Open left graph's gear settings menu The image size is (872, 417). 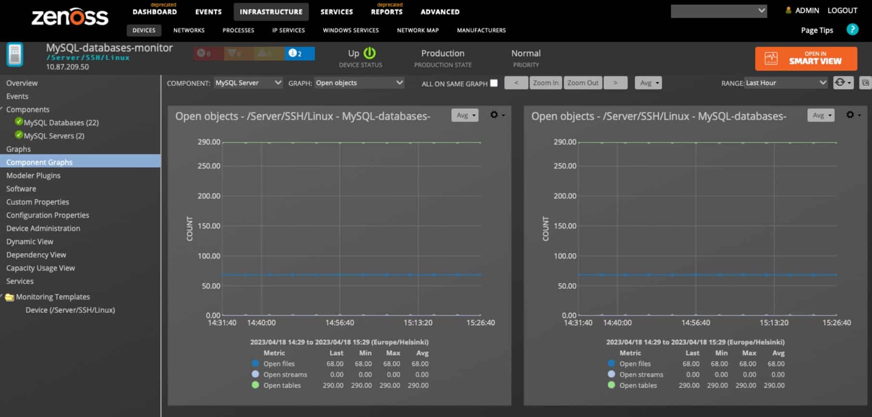(x=497, y=115)
